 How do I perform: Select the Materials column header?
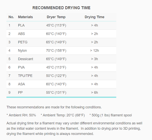pos(26,17)
